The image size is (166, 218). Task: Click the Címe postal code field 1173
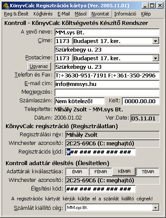pyautogui.click(x=63, y=41)
